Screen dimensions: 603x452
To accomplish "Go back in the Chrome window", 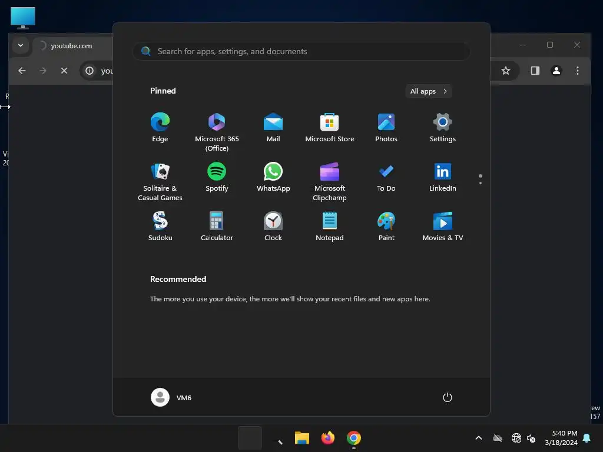I will pos(22,71).
